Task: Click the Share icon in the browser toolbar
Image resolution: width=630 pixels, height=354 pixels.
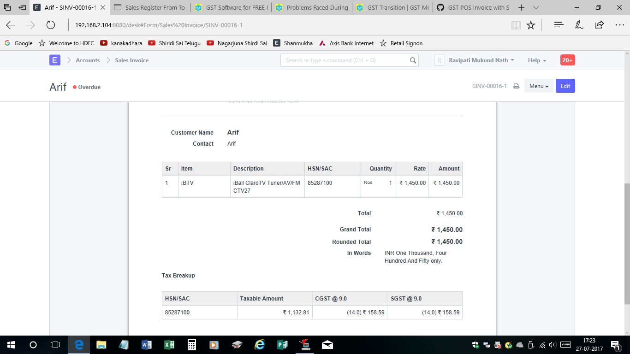Action: [599, 25]
